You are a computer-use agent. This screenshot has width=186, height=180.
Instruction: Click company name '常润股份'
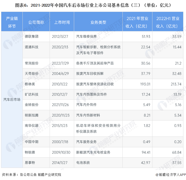pyautogui.click(x=32, y=63)
